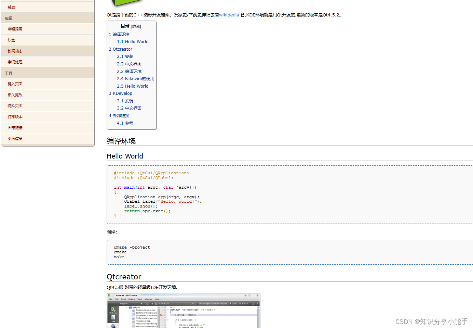Click the Hello World section heading

tap(125, 156)
